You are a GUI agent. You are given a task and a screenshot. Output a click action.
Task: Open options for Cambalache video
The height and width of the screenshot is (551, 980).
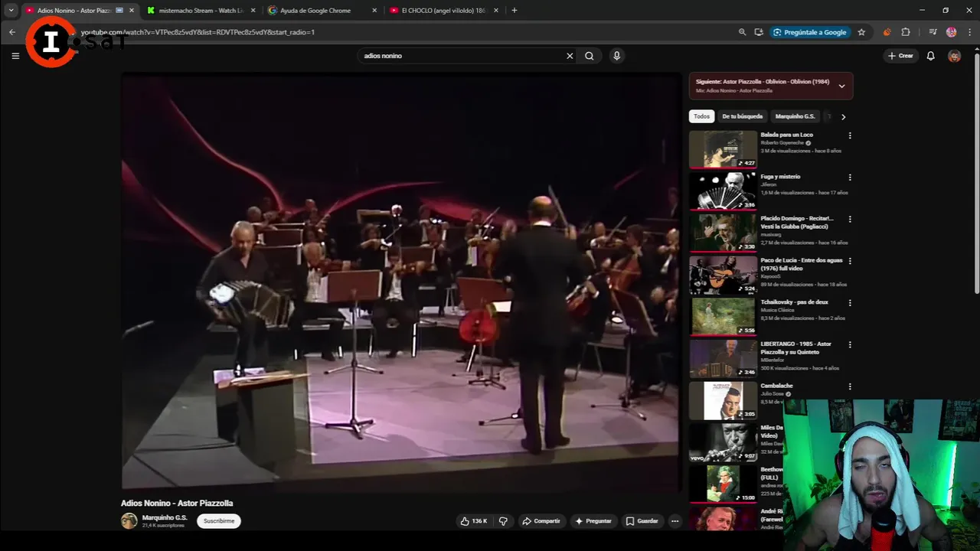coord(850,386)
